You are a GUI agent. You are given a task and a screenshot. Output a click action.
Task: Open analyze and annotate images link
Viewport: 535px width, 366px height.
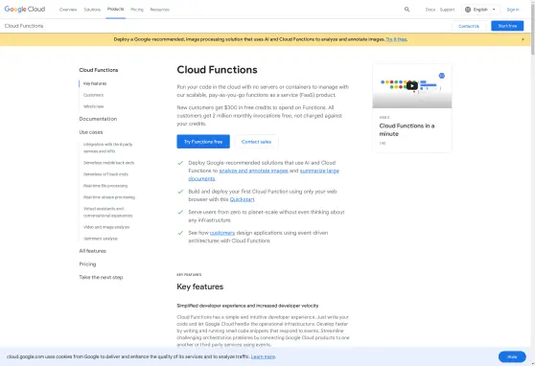pos(253,171)
